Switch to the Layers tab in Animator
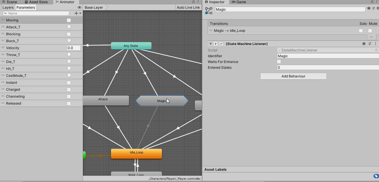Screen dimensions: 379x182 point(8,7)
